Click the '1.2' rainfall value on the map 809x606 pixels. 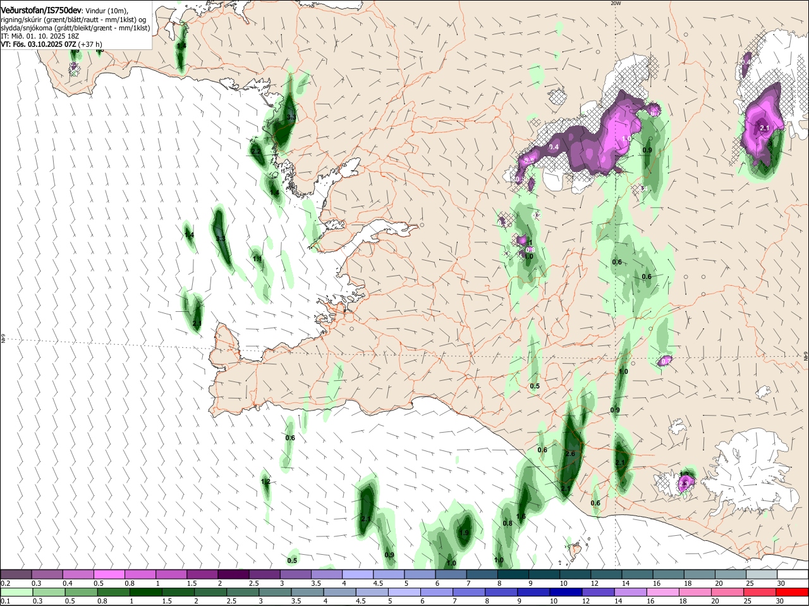[x=266, y=482]
